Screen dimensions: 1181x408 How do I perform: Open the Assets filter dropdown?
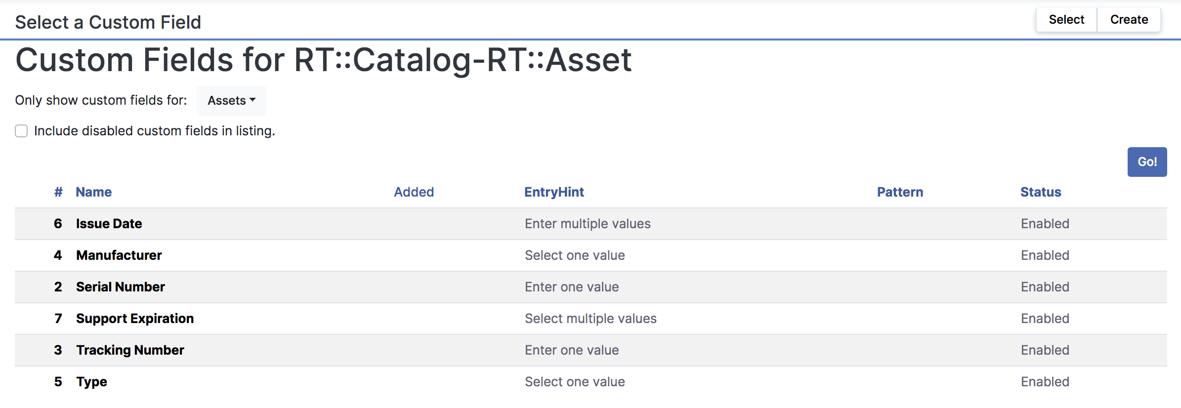pos(231,100)
